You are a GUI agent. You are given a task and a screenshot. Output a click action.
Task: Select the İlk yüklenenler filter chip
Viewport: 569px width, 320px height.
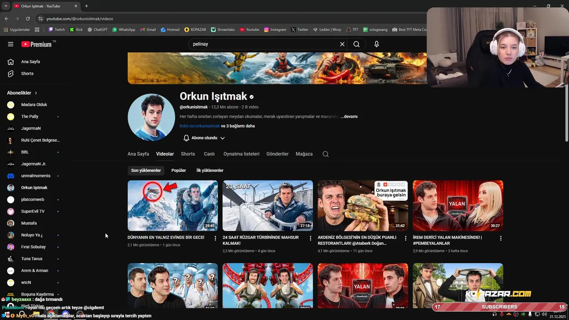point(210,171)
